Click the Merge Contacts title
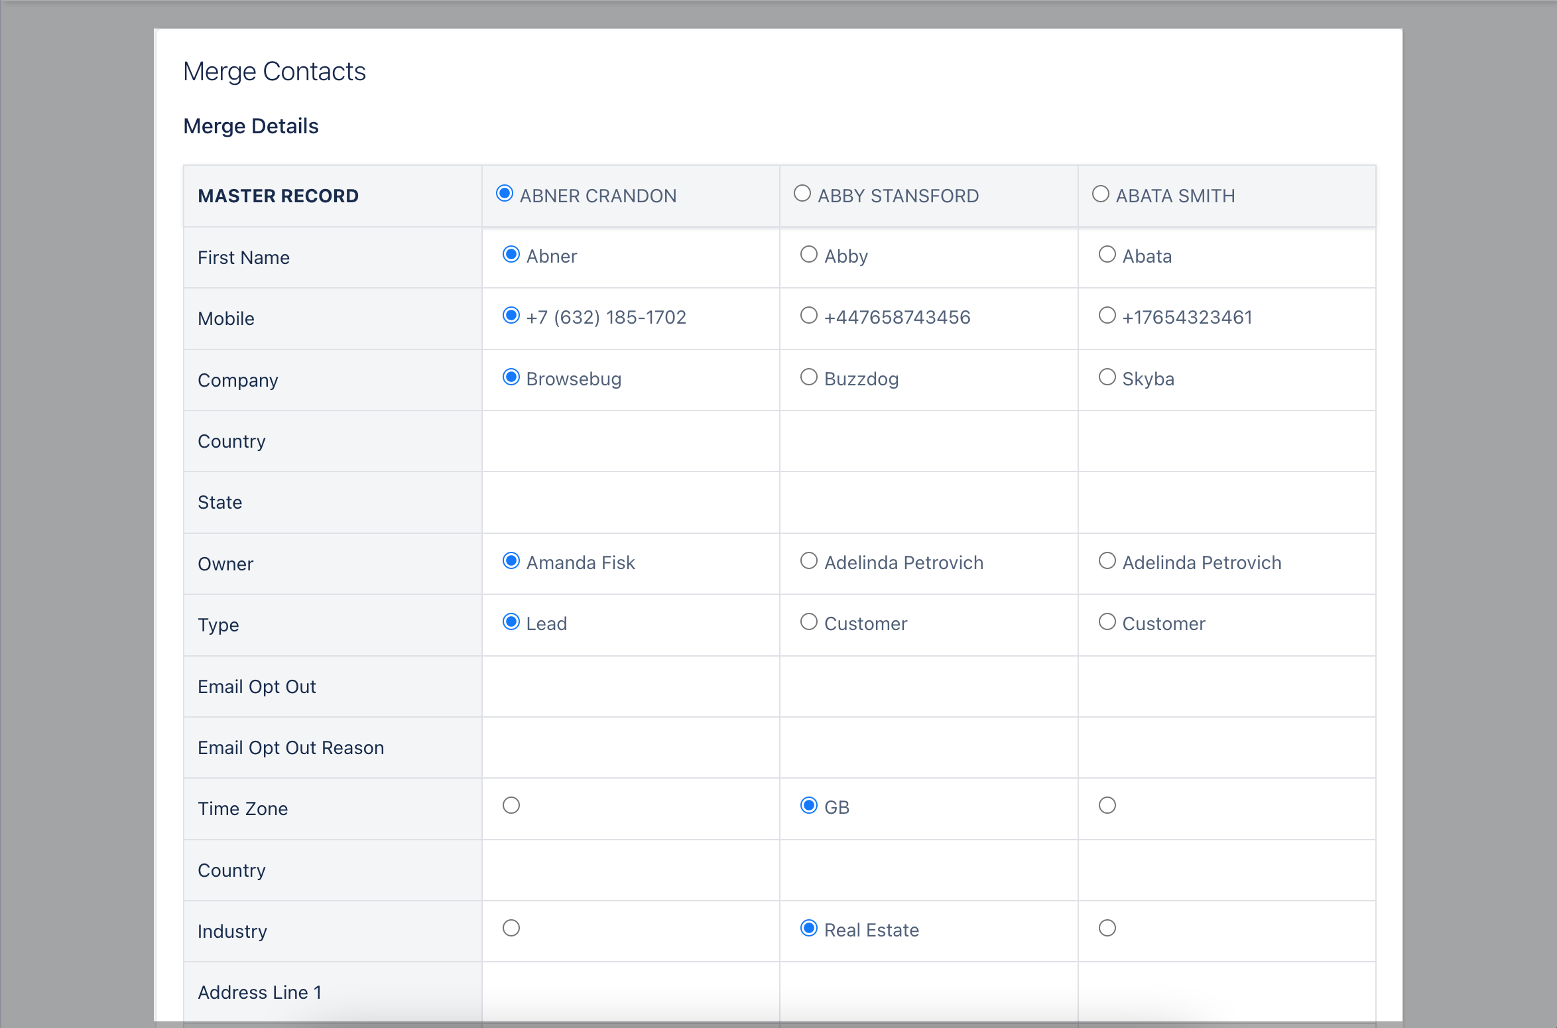The width and height of the screenshot is (1557, 1028). coord(275,72)
